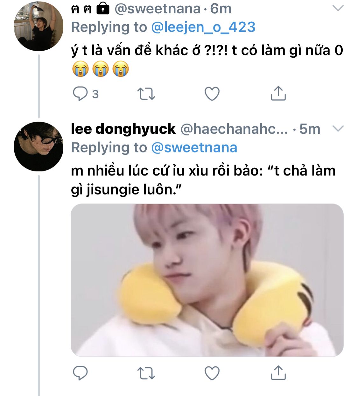
Task: Retweet the sweetnana tweet
Action: [146, 94]
